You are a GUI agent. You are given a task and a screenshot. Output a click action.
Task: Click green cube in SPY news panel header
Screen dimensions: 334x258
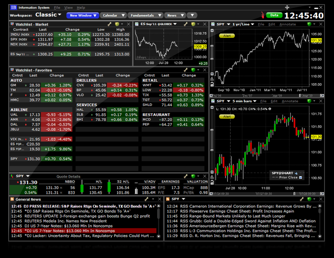(309, 199)
